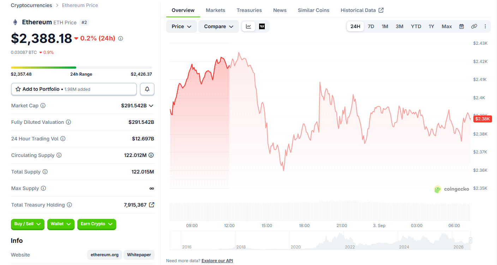This screenshot has height=265, width=497.
Task: Switch to the Treasuries tab
Action: [x=249, y=10]
